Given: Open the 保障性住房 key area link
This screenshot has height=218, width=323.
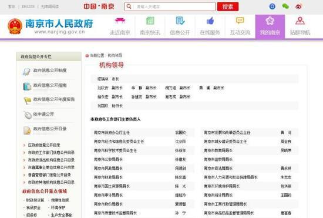Looking at the screenshot, I should [60, 200].
